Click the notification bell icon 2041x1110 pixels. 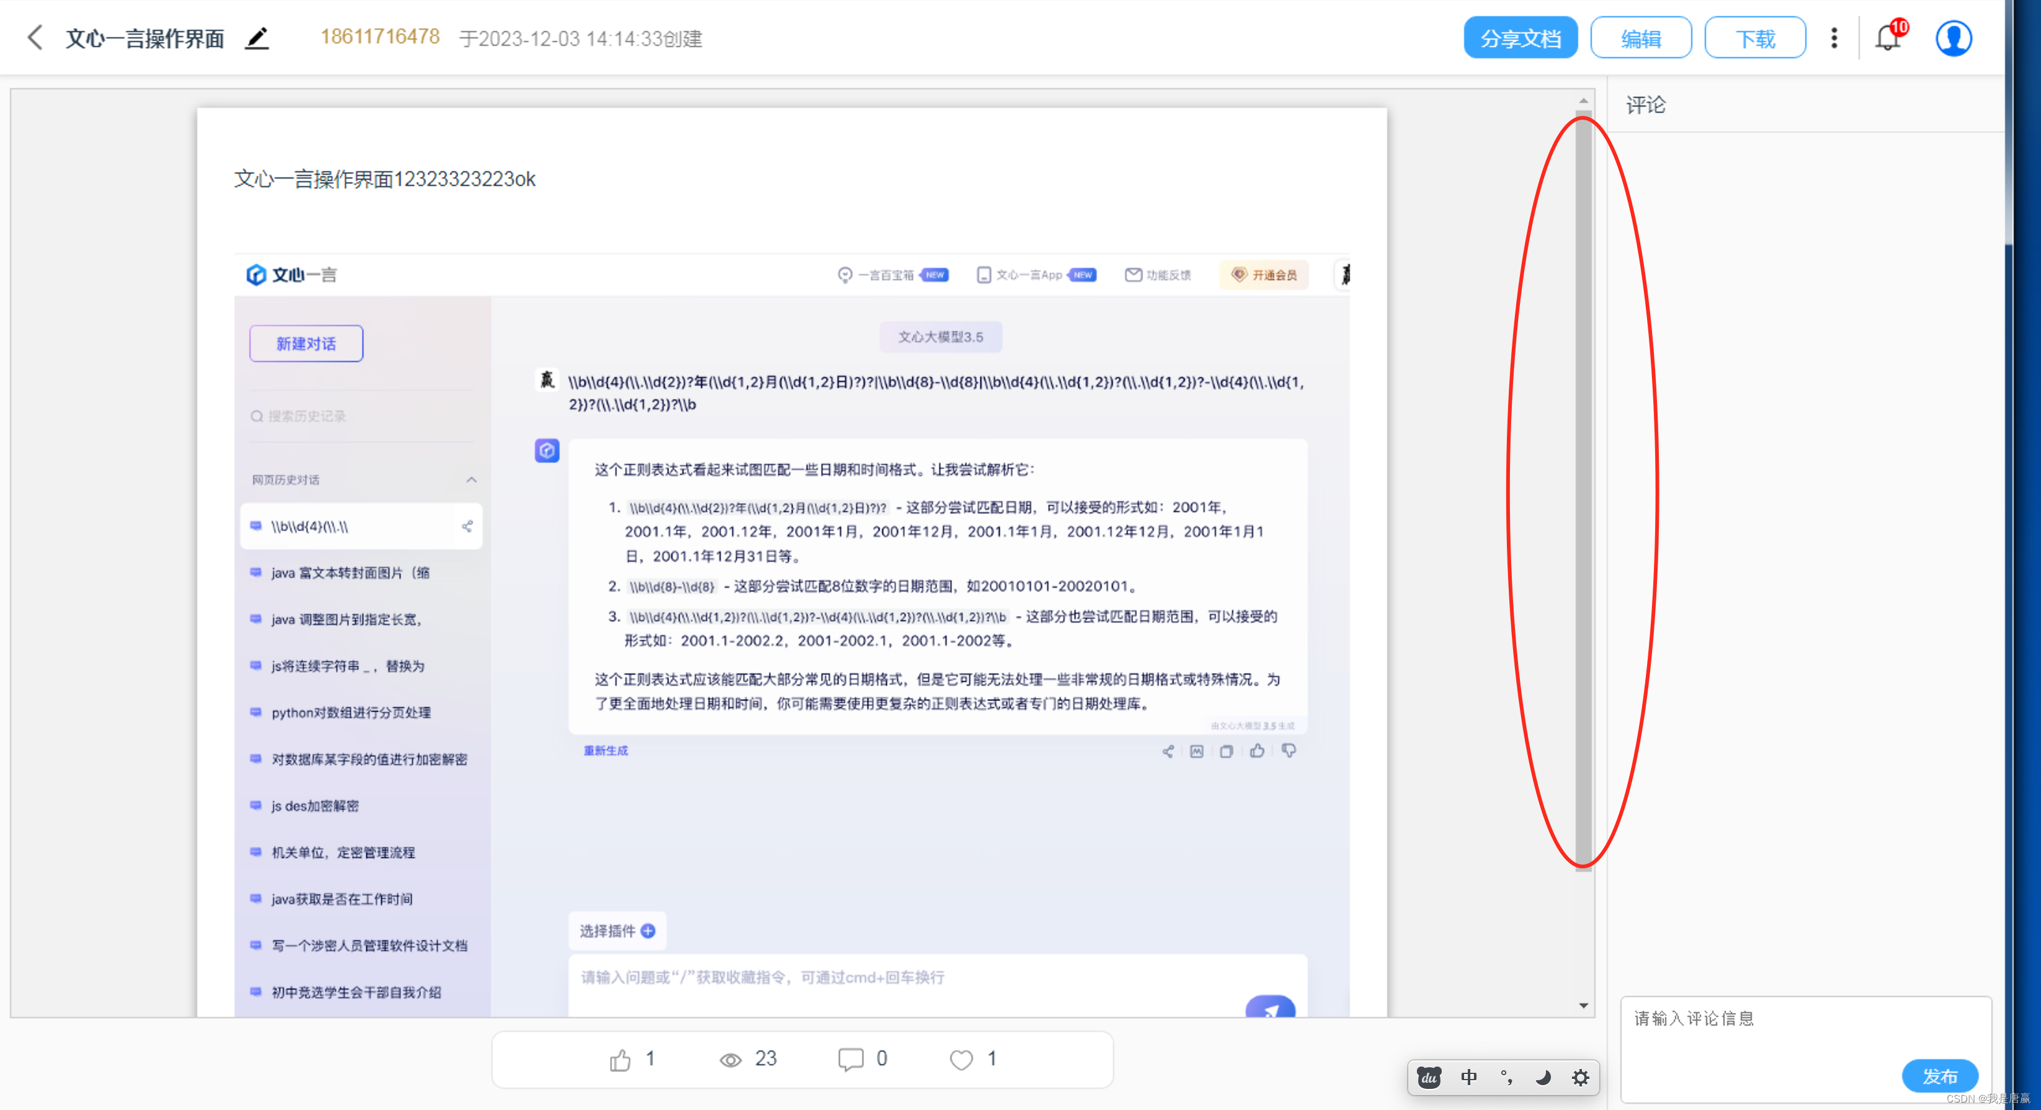coord(1888,37)
